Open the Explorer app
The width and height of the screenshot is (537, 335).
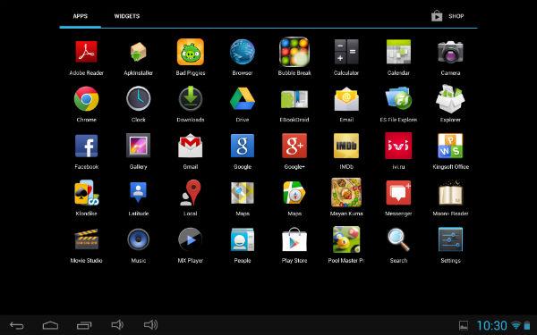pyautogui.click(x=450, y=99)
